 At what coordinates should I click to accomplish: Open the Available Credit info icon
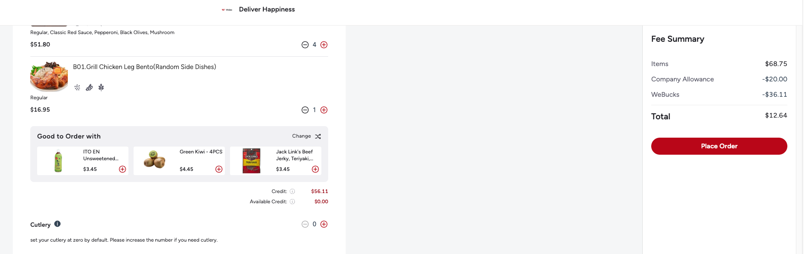click(292, 202)
